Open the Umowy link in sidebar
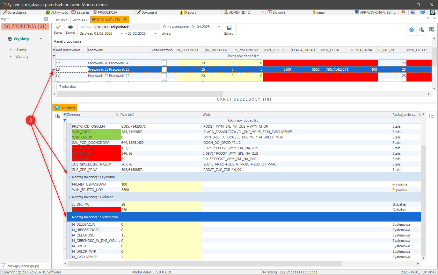This screenshot has height=275, width=438. pos(21,50)
